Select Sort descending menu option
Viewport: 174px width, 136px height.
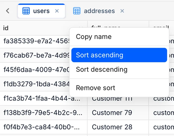point(119,70)
